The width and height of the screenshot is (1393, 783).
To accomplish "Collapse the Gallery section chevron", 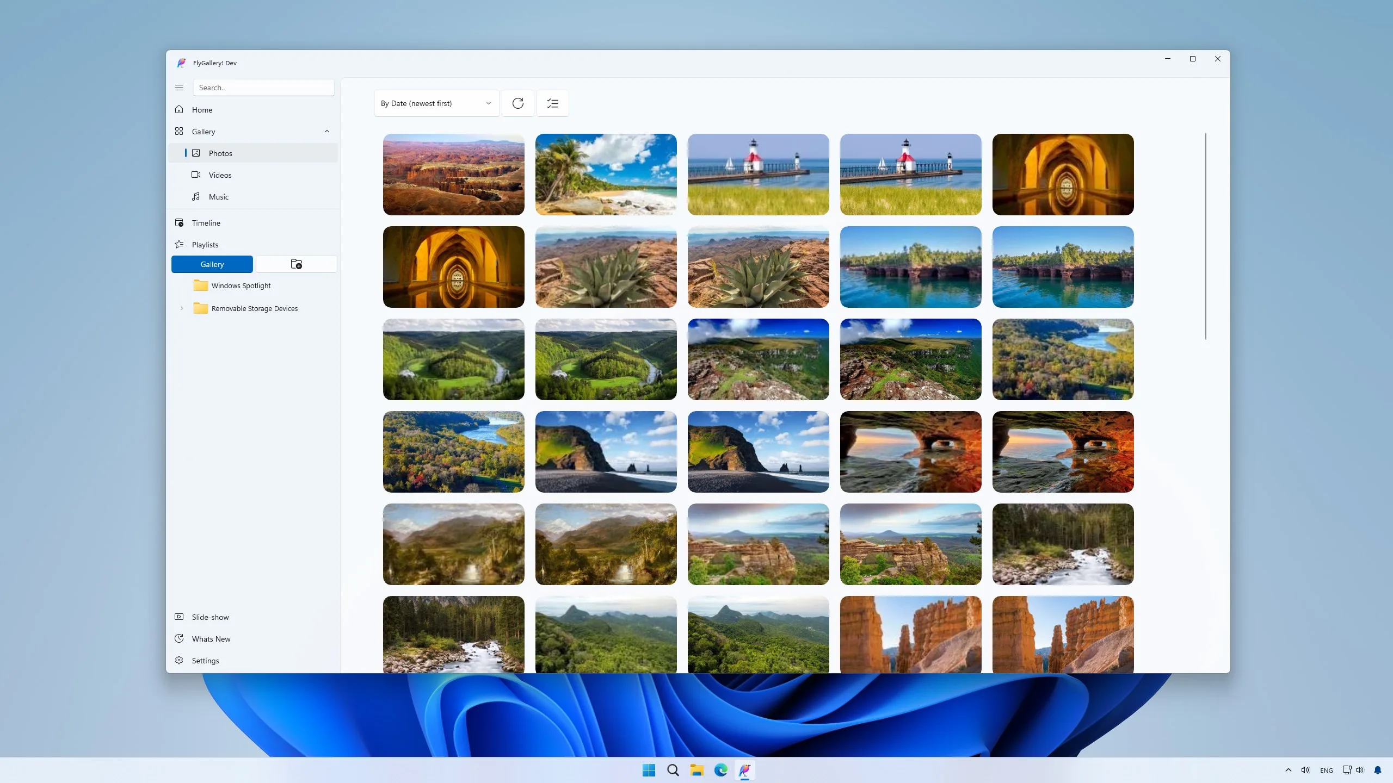I will (x=327, y=132).
